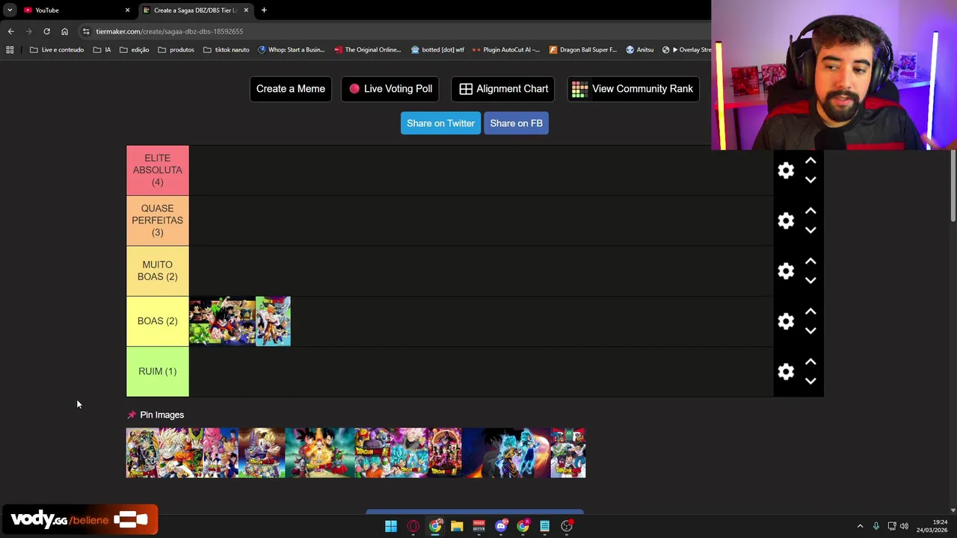Viewport: 957px width, 538px height.
Task: Select pink Majin Buu image in pool
Action: pos(221,453)
